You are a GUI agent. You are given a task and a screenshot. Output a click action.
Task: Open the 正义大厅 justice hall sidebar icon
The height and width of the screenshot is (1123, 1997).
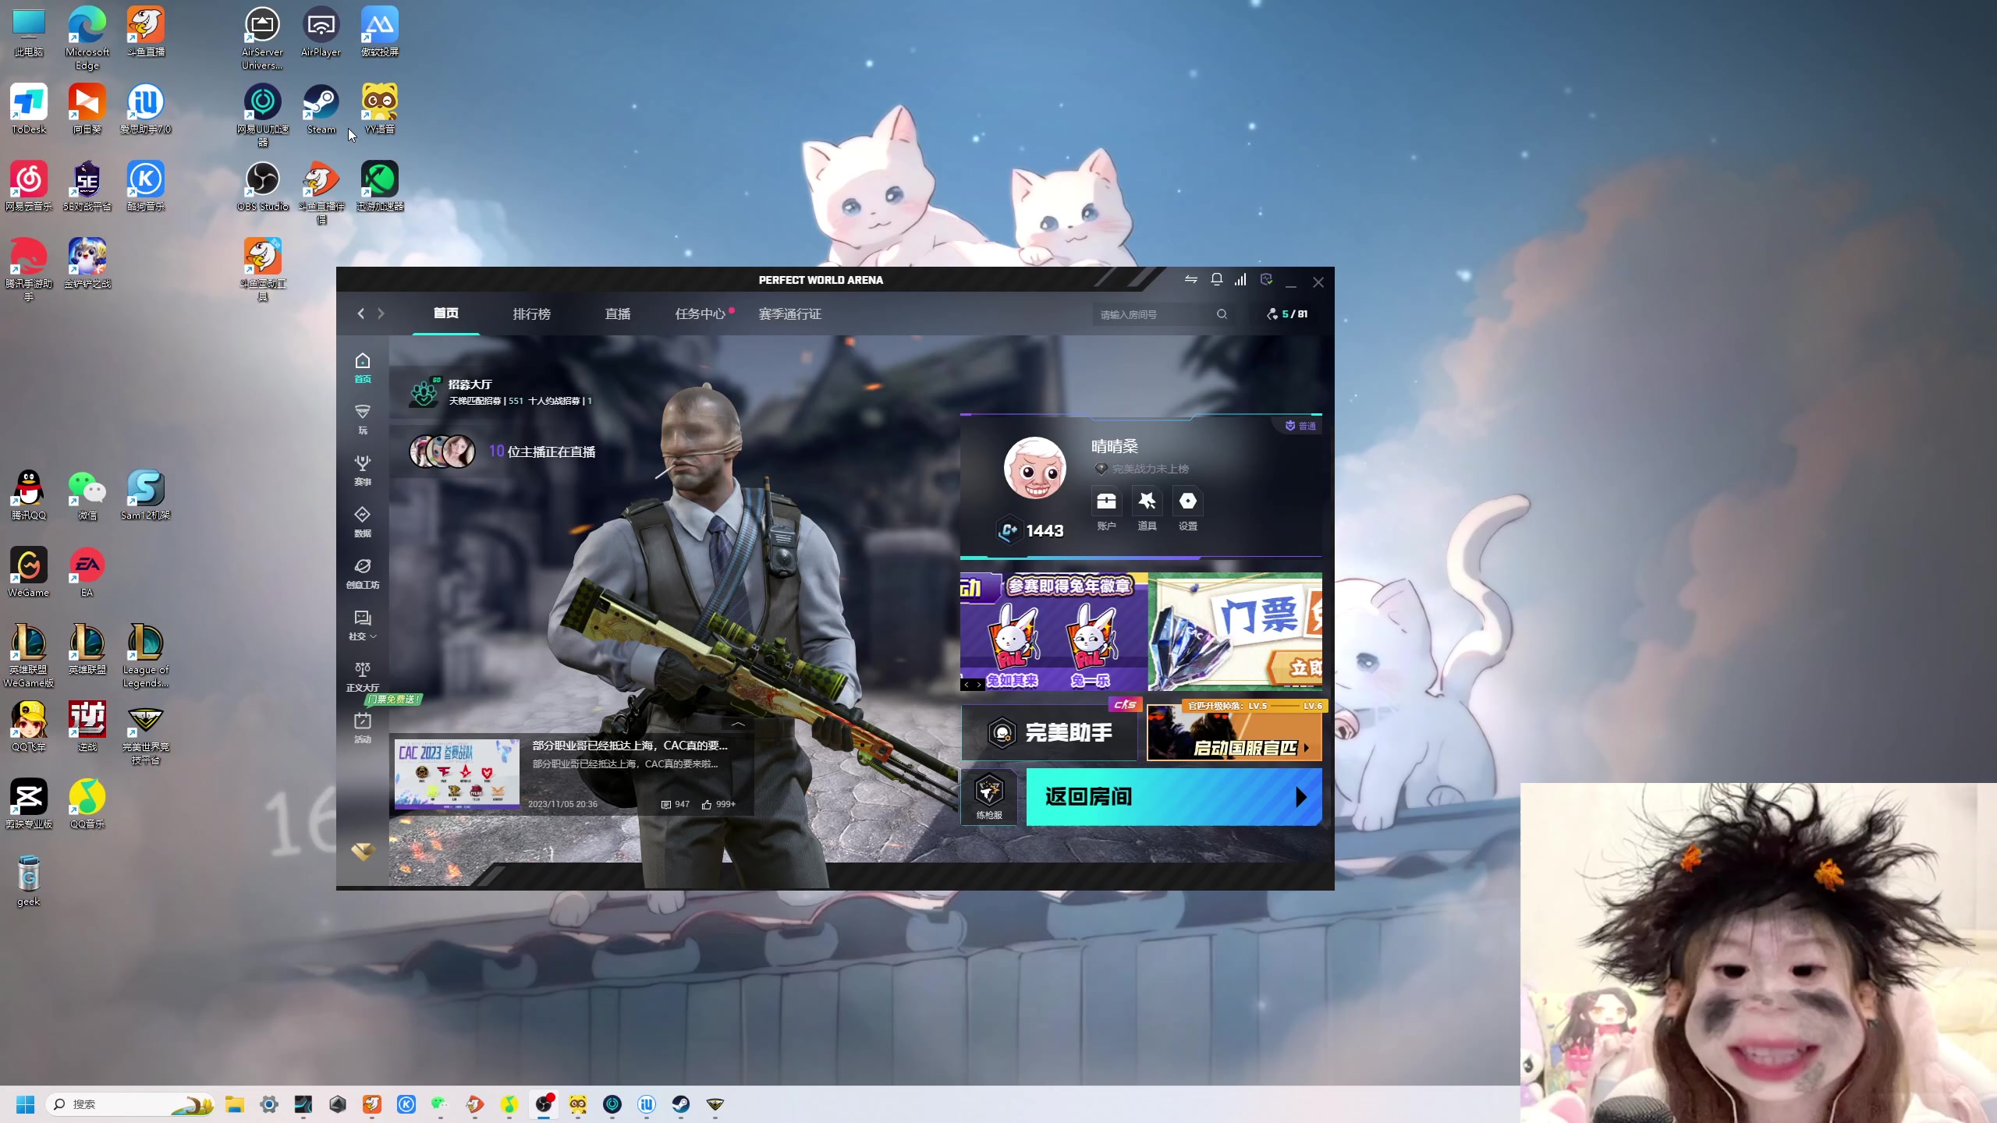click(x=362, y=677)
